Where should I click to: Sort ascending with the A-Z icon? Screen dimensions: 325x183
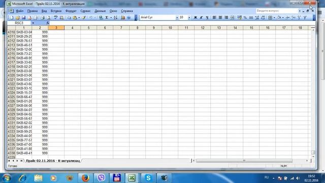click(116, 18)
